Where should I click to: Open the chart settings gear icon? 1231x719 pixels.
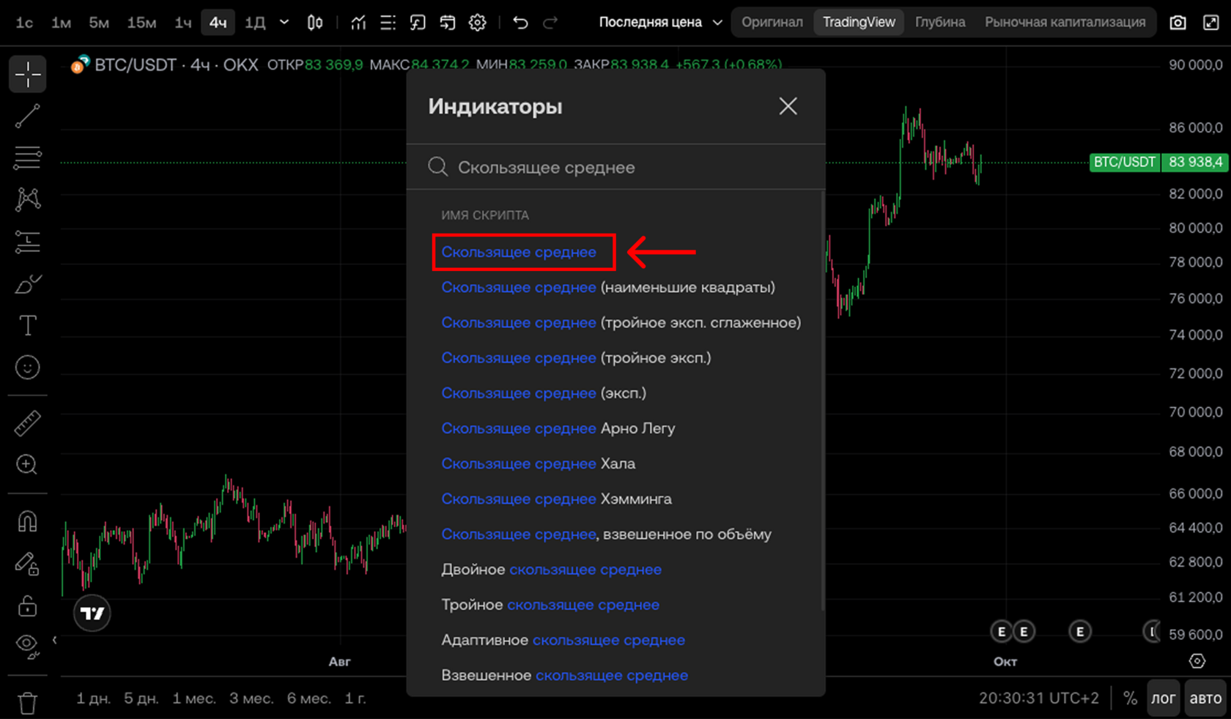[x=477, y=23]
